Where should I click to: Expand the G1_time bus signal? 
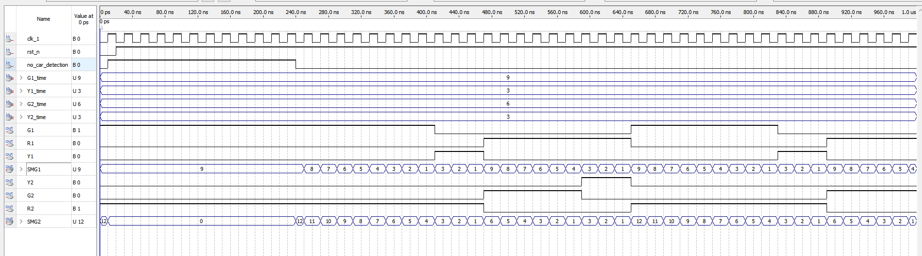click(x=21, y=77)
